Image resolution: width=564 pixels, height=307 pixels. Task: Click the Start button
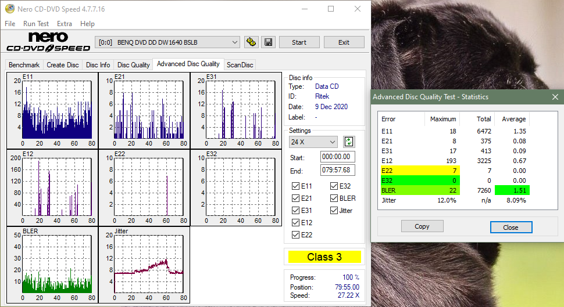[x=299, y=42]
